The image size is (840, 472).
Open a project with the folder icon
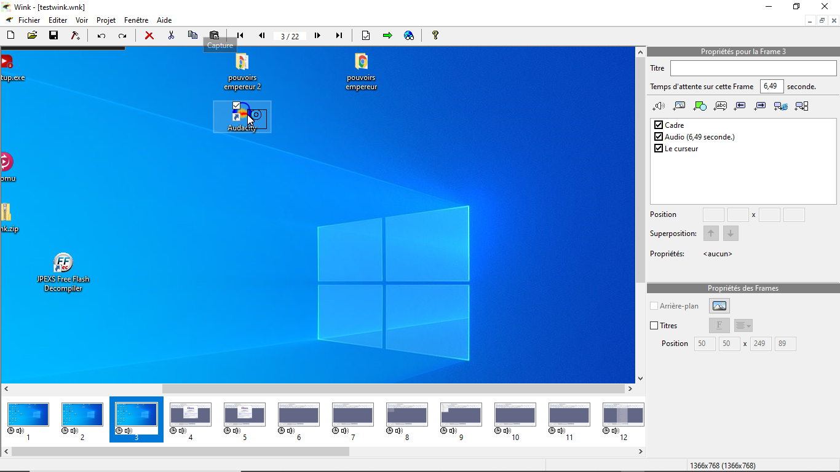click(32, 36)
